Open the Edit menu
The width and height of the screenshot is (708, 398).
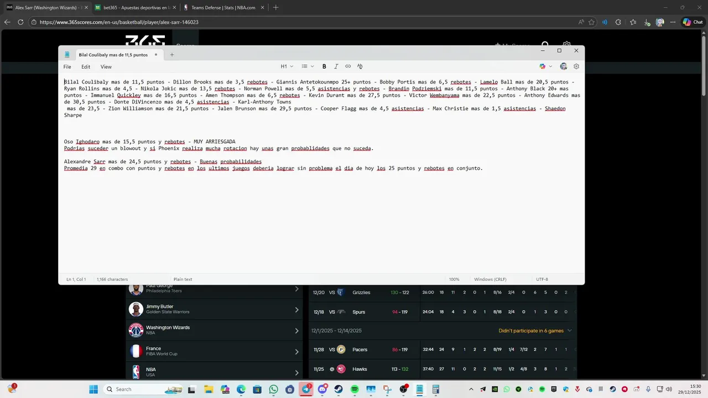pyautogui.click(x=86, y=67)
